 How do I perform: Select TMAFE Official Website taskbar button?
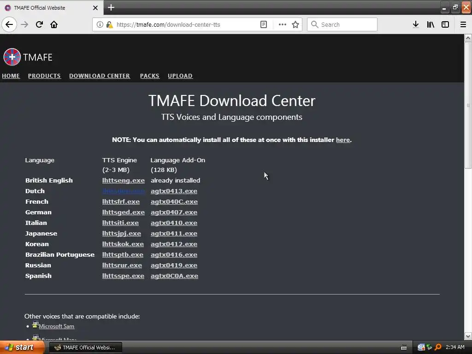tap(85, 348)
